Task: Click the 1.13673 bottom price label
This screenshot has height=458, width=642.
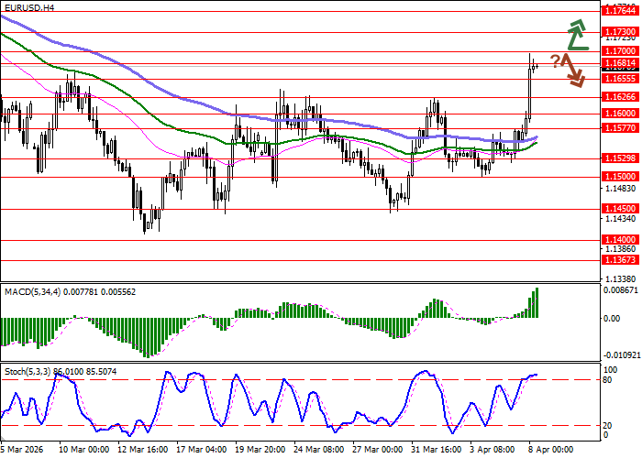Action: (x=620, y=259)
